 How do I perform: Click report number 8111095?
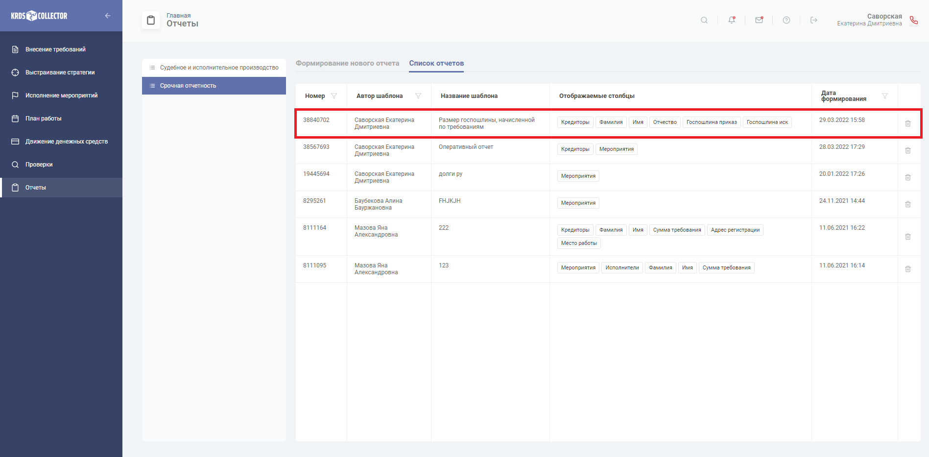click(x=314, y=265)
